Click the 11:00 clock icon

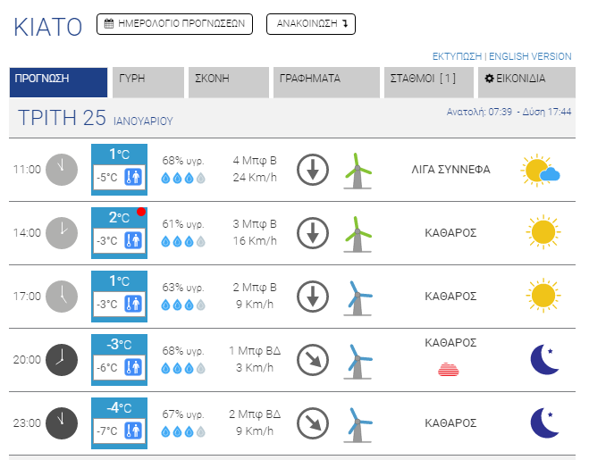(62, 169)
